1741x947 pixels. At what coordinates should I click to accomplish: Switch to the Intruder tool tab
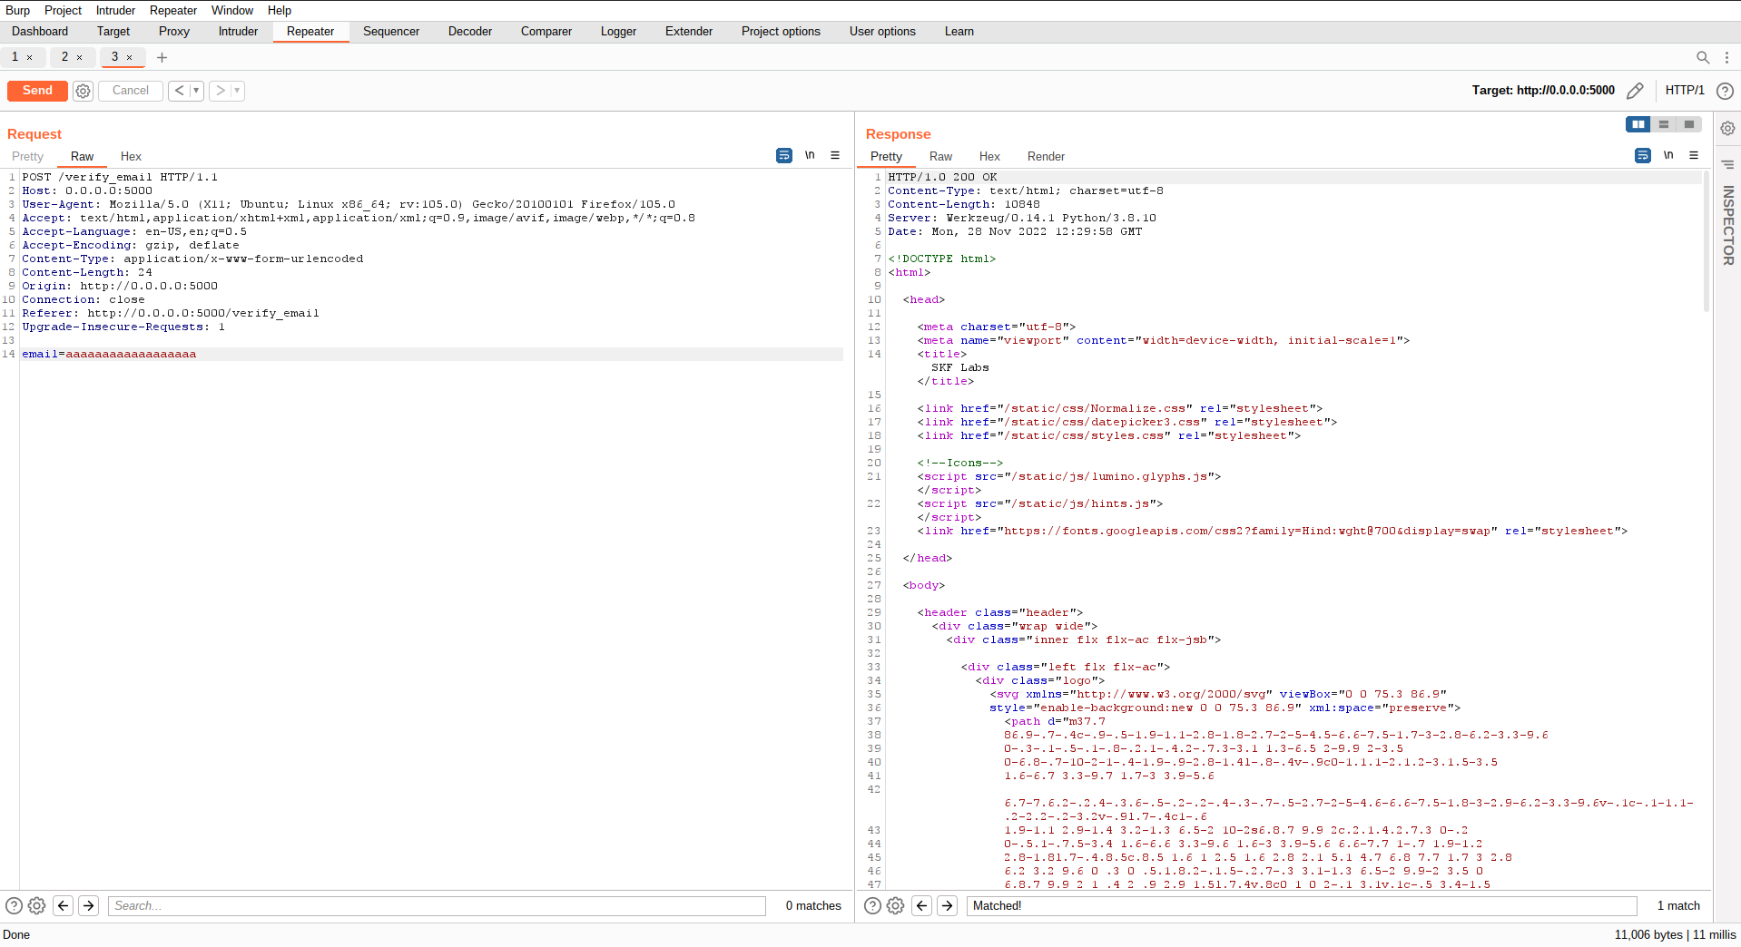(x=238, y=31)
